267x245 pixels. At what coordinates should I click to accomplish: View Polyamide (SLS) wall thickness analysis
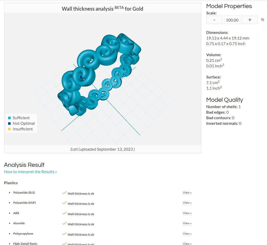coord(187,193)
